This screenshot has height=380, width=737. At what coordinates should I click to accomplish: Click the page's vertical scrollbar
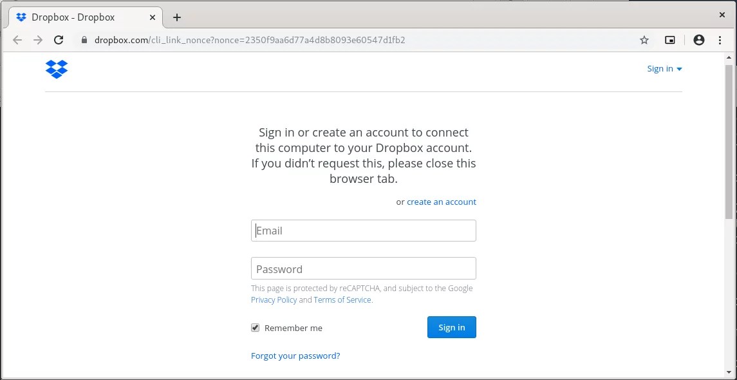[x=728, y=142]
